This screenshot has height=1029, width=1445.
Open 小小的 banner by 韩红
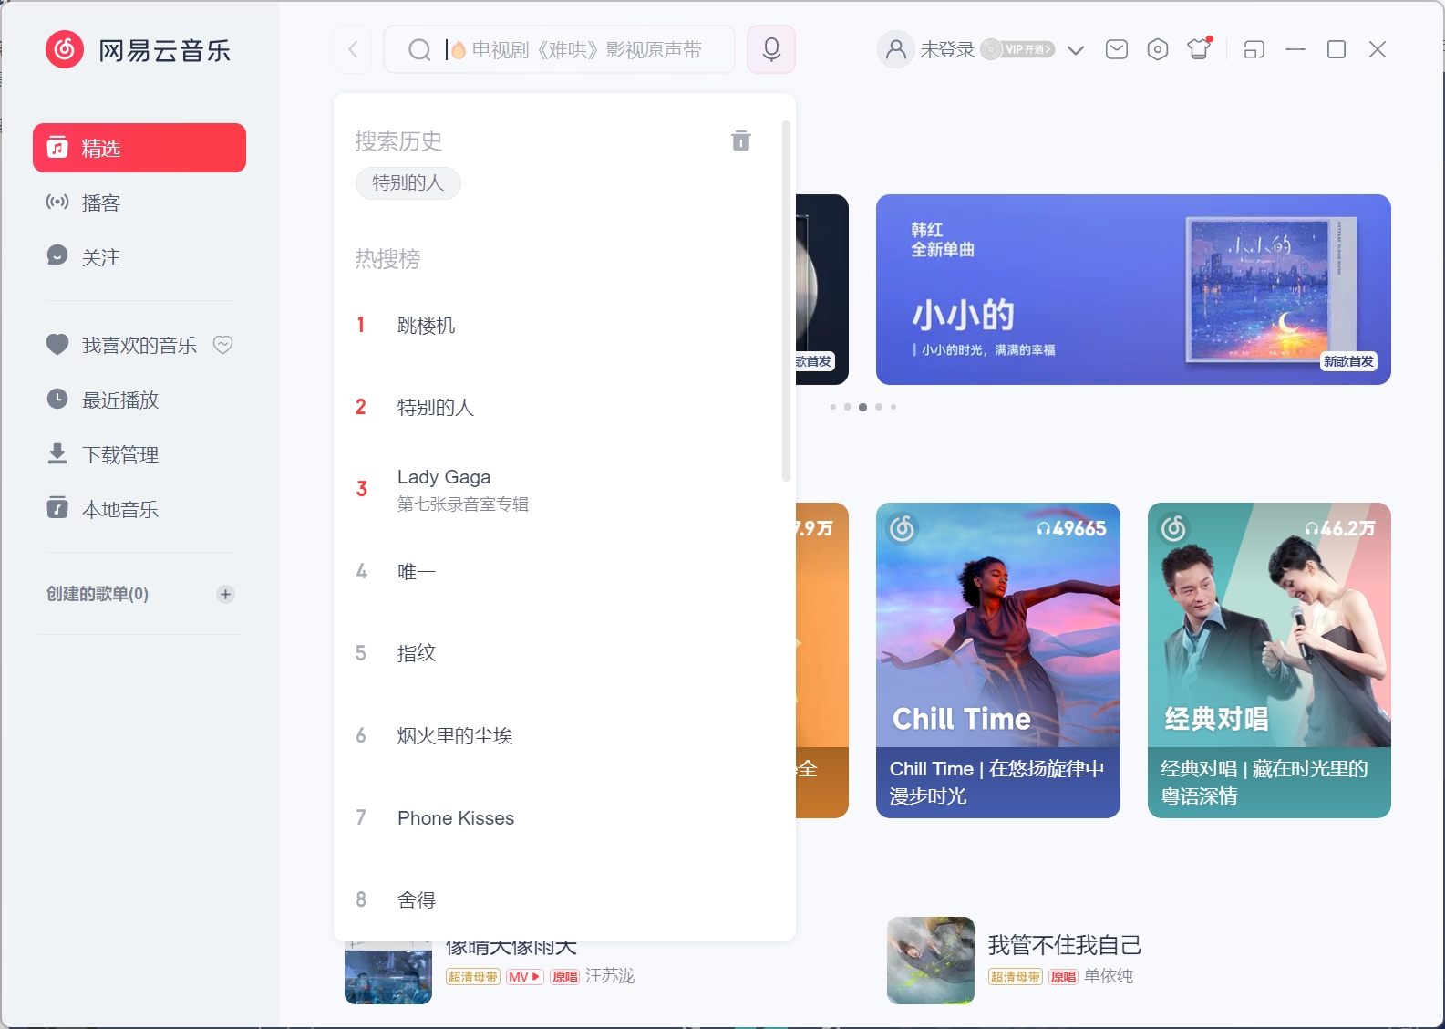tap(1133, 289)
